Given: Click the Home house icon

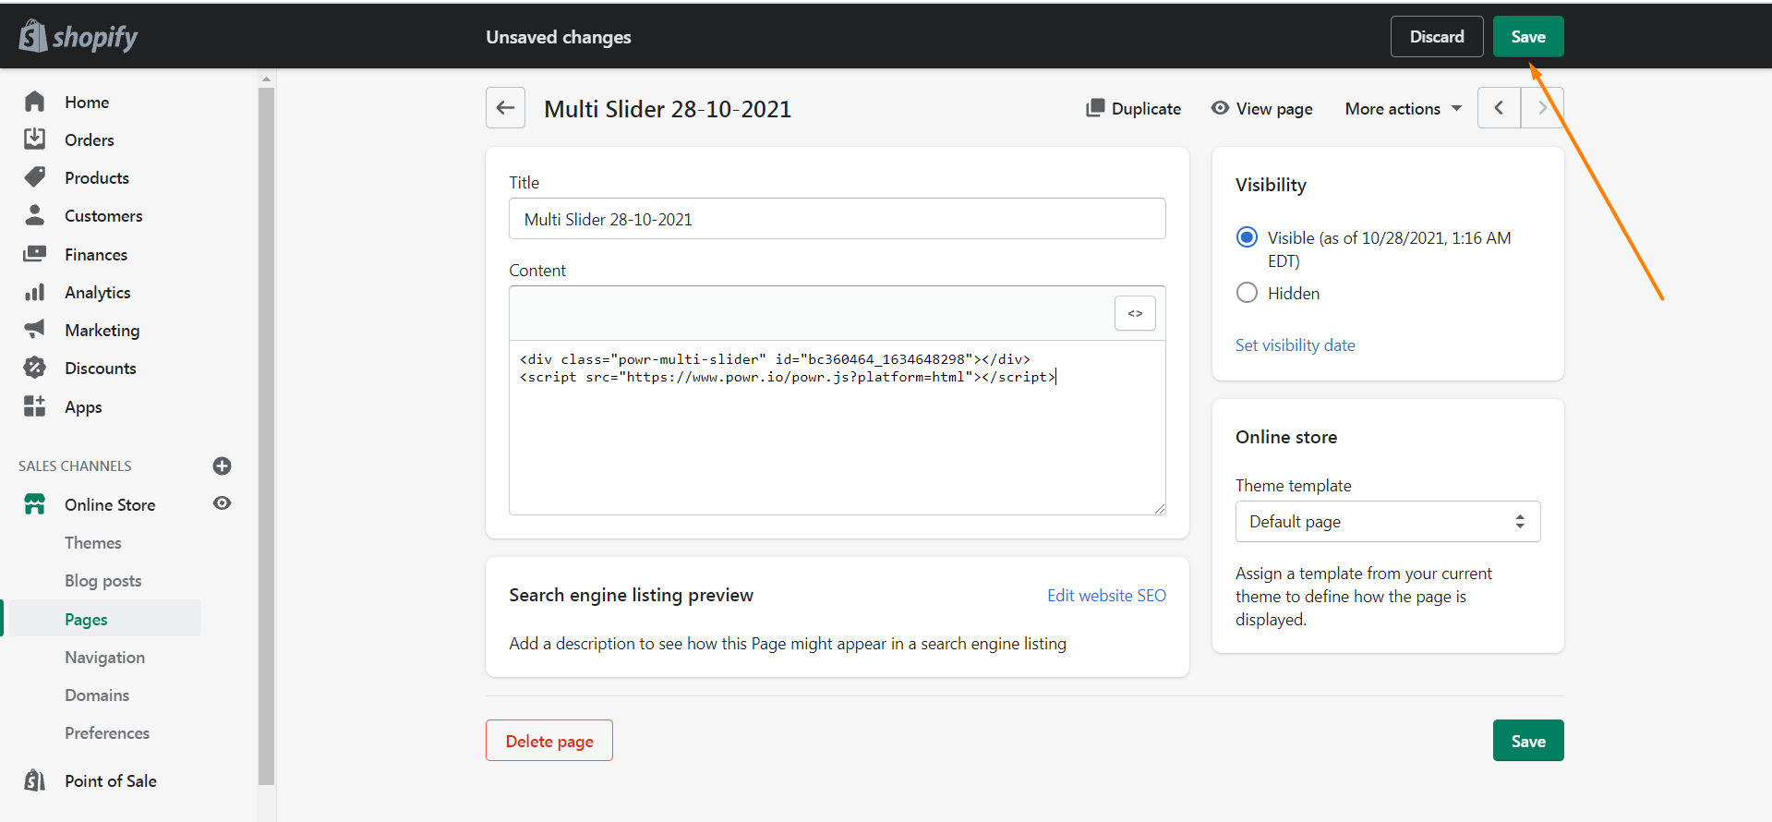Looking at the screenshot, I should pos(35,102).
